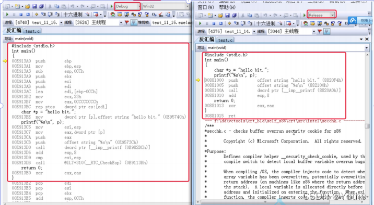Expand process [4376] test_11_14 dropdown
Screen dimensions: 374x205
coord(254,31)
